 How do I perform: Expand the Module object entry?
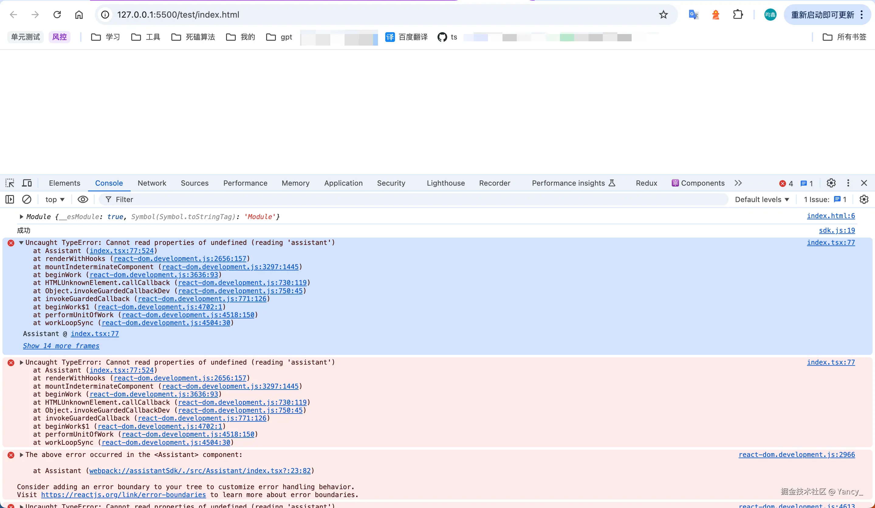pos(22,217)
